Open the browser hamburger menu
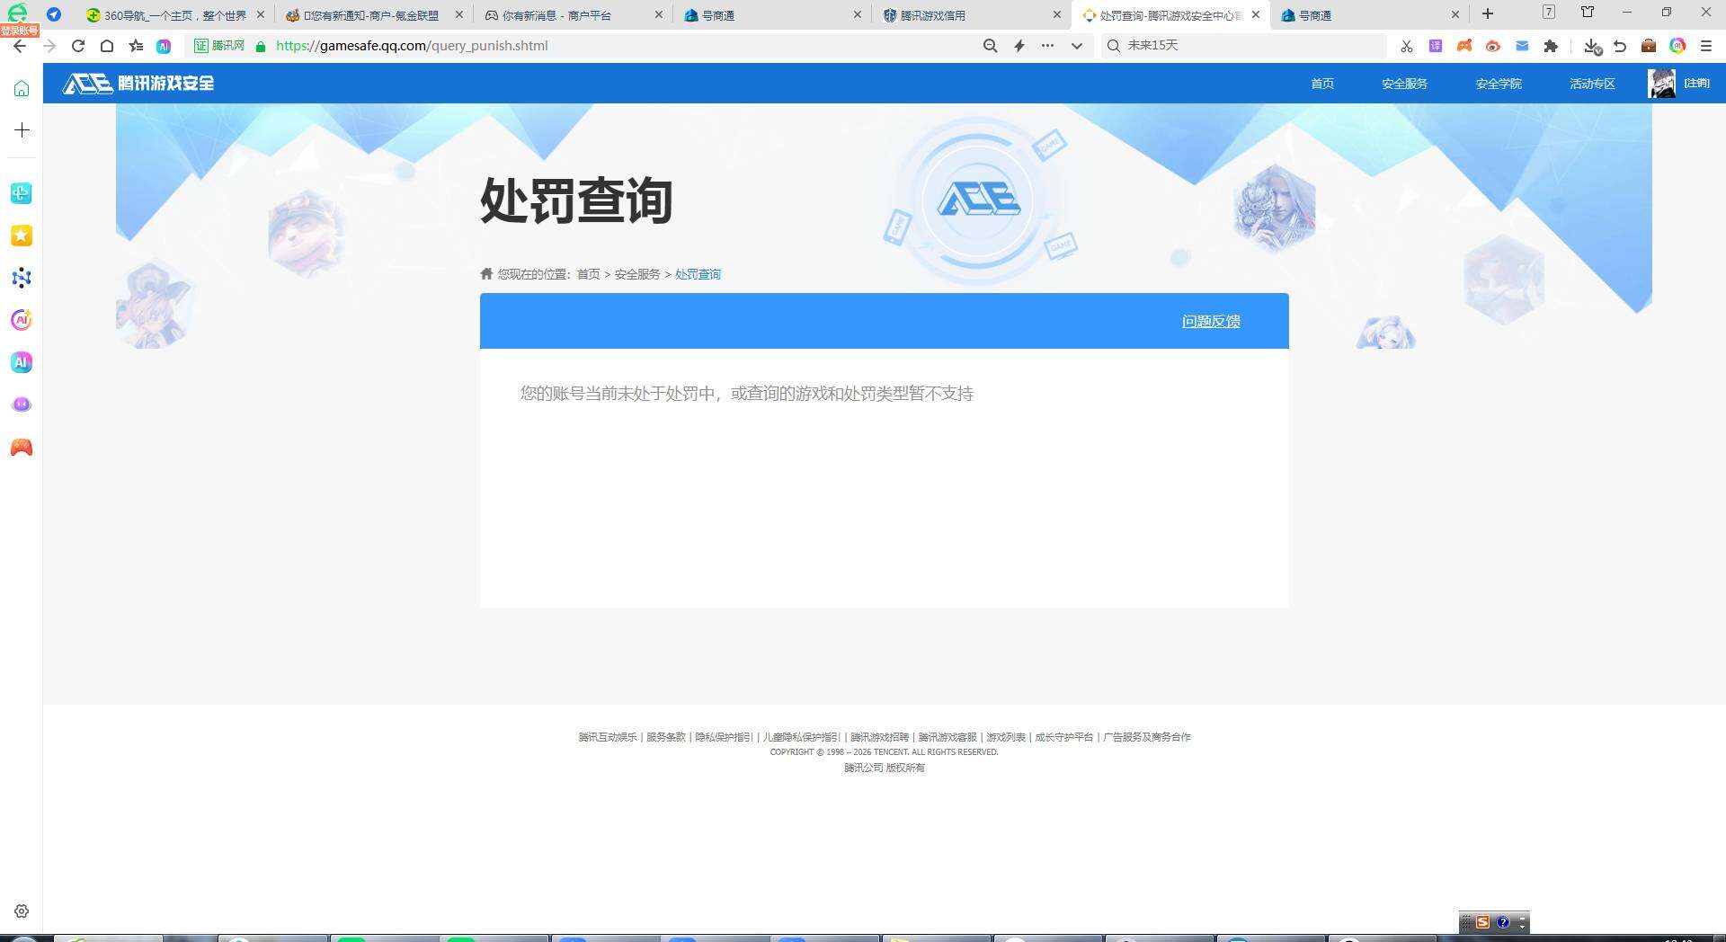The width and height of the screenshot is (1726, 942). (x=1707, y=46)
